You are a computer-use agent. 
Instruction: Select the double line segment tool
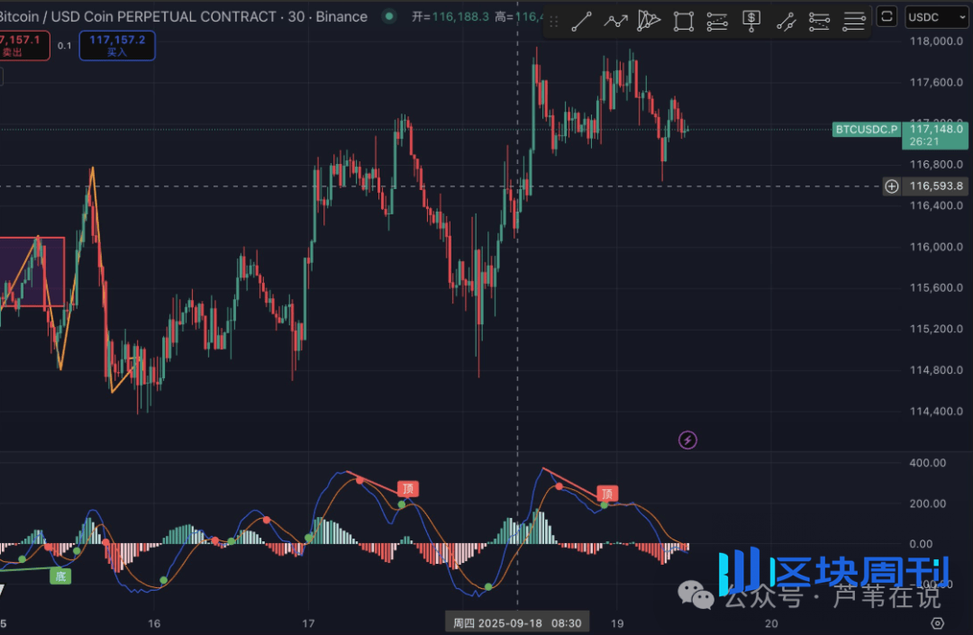[x=786, y=22]
